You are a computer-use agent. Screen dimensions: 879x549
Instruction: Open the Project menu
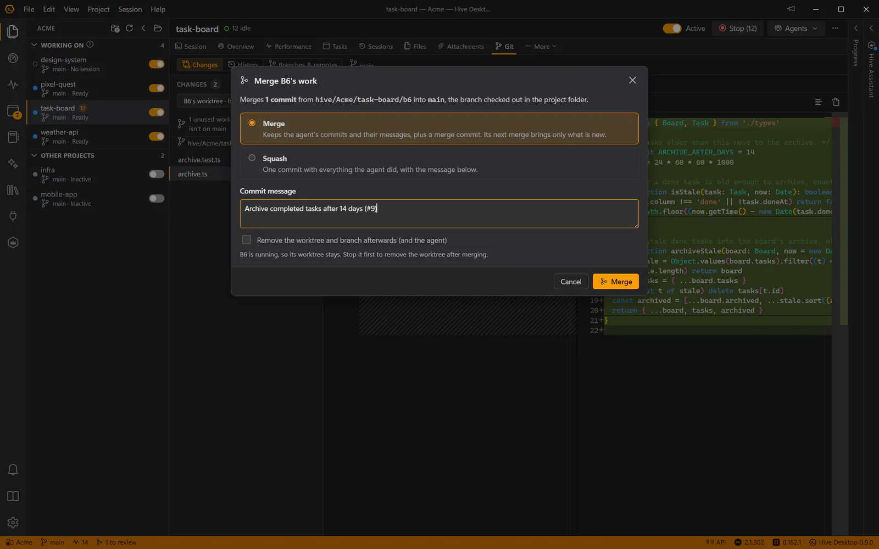point(98,9)
